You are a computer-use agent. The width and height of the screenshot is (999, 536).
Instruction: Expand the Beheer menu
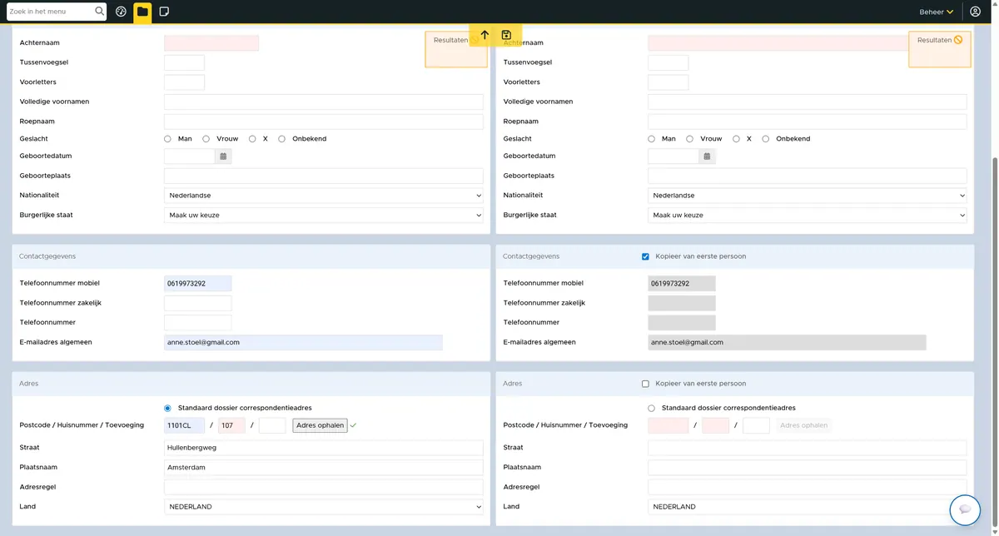[x=936, y=12]
